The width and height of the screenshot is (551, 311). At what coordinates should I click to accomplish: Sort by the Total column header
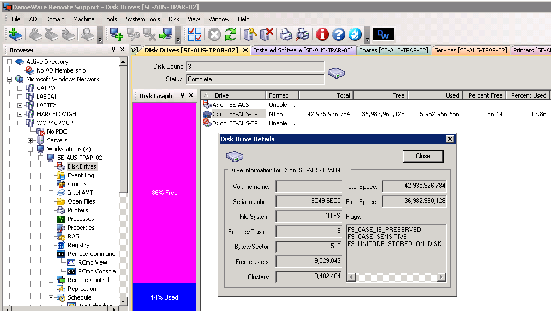tap(326, 95)
